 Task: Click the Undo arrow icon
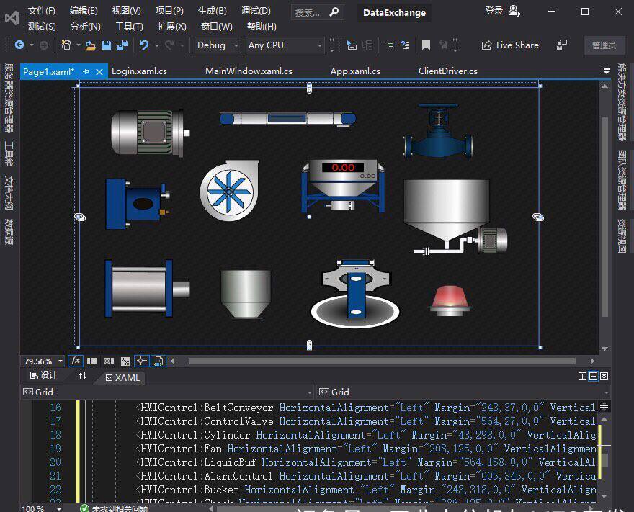point(144,45)
